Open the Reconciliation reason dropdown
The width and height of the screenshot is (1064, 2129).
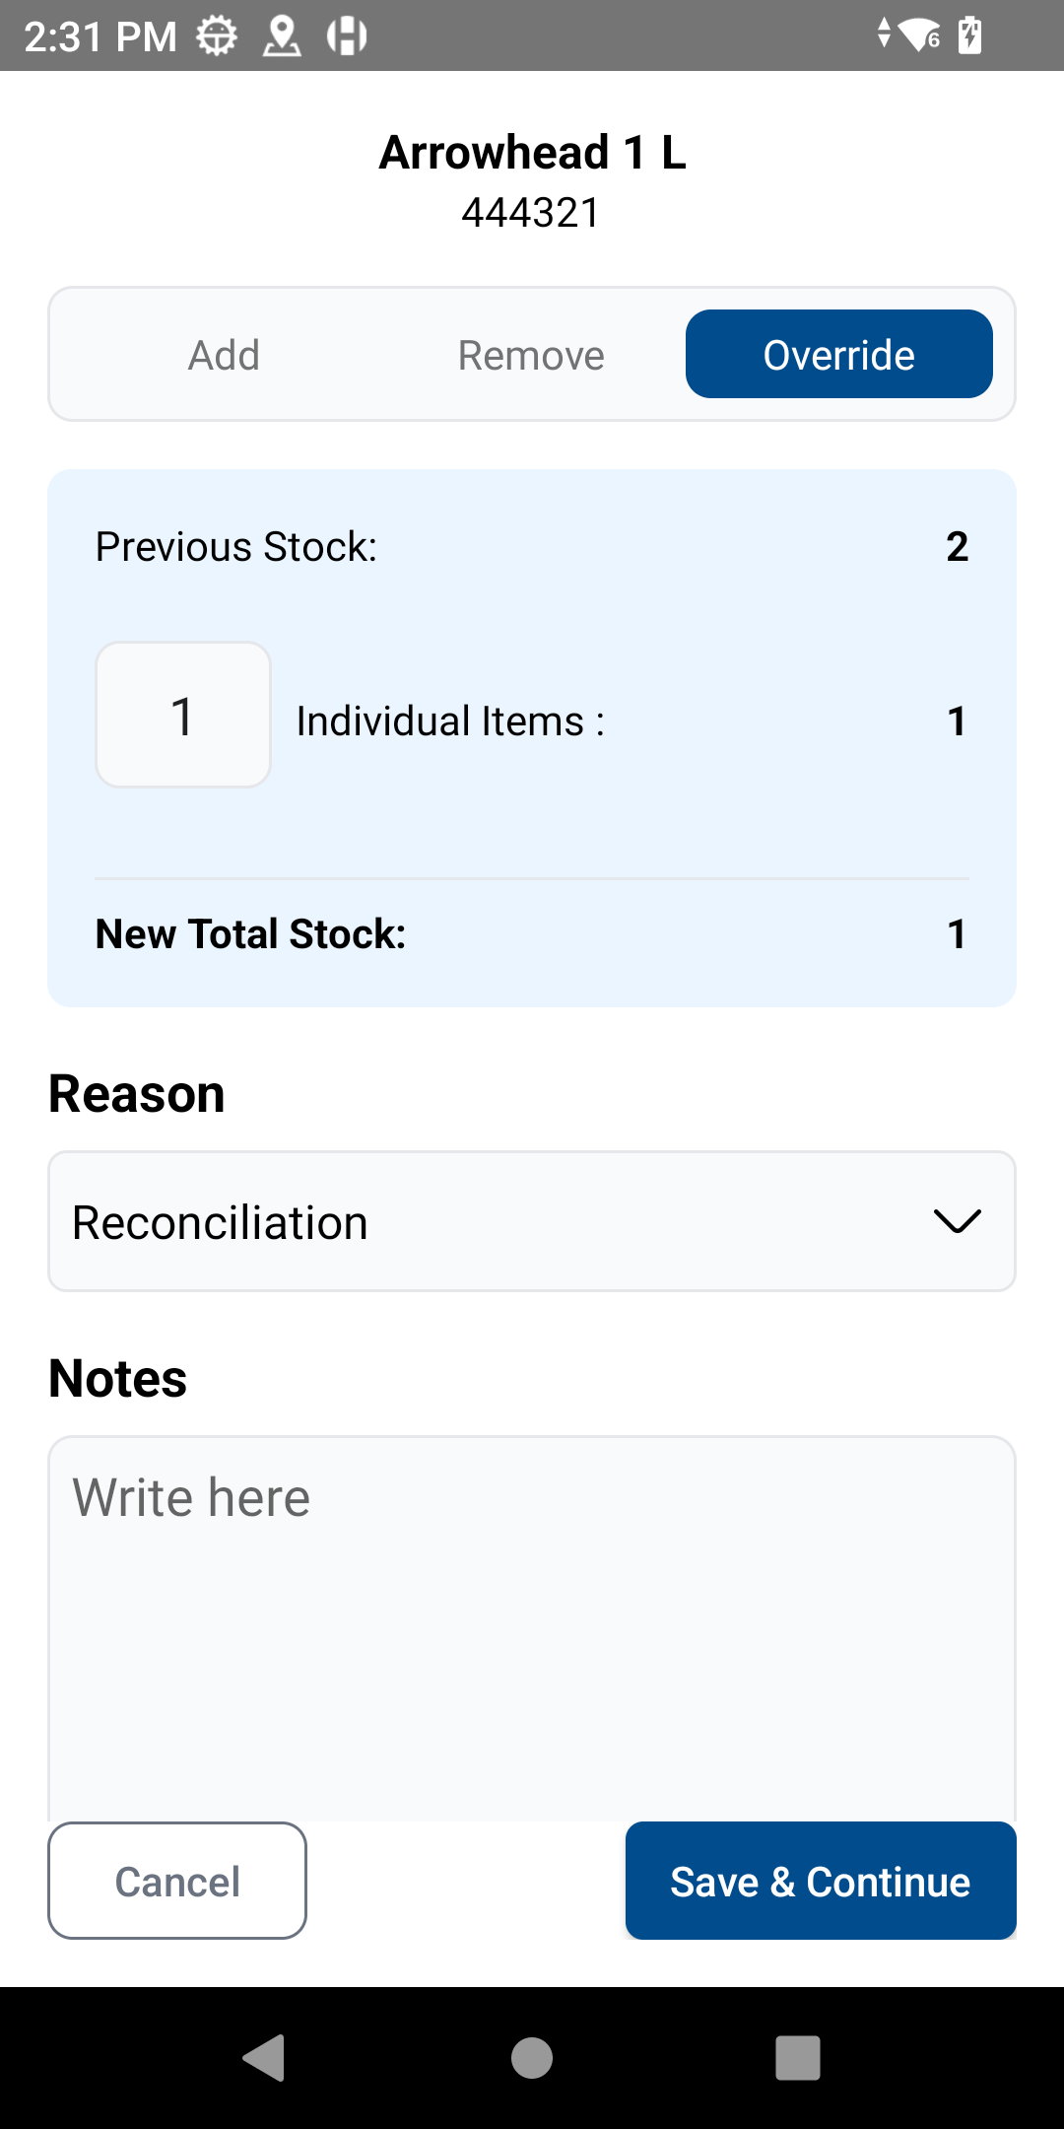[x=493, y=1222]
